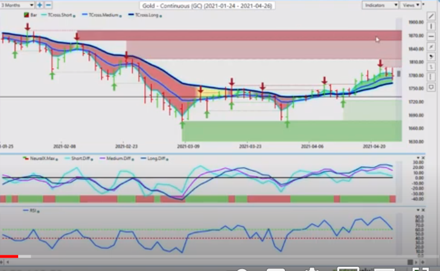Image resolution: width=440 pixels, height=271 pixels.
Task: Click the horizontal scrollbar left arrow
Action: 8,262
